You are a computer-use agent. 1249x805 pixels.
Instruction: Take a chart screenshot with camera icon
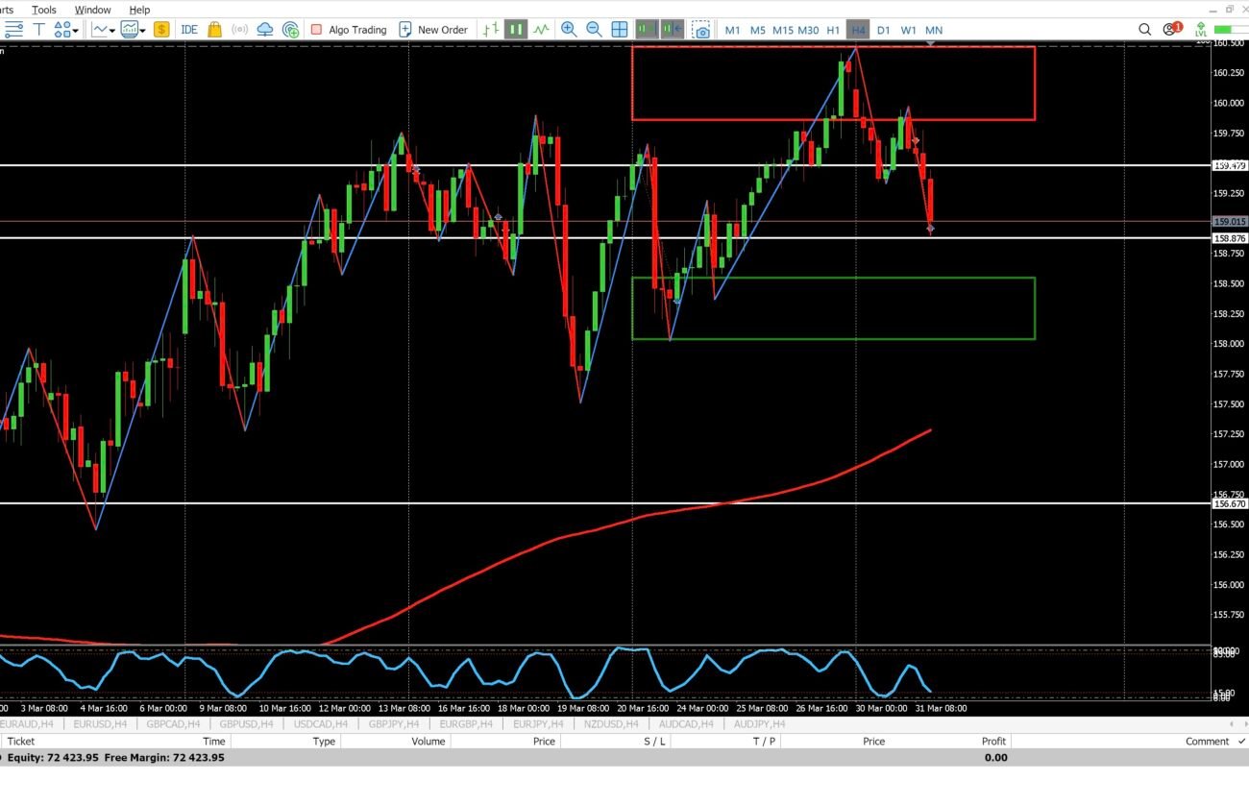tap(701, 30)
